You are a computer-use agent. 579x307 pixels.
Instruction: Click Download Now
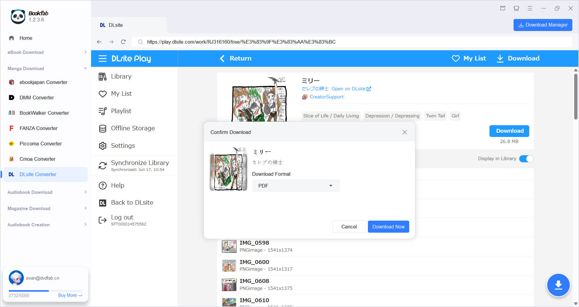(388, 227)
